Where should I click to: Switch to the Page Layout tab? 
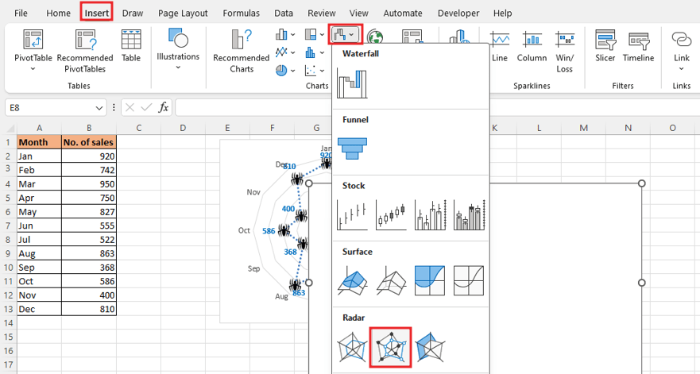tap(183, 13)
